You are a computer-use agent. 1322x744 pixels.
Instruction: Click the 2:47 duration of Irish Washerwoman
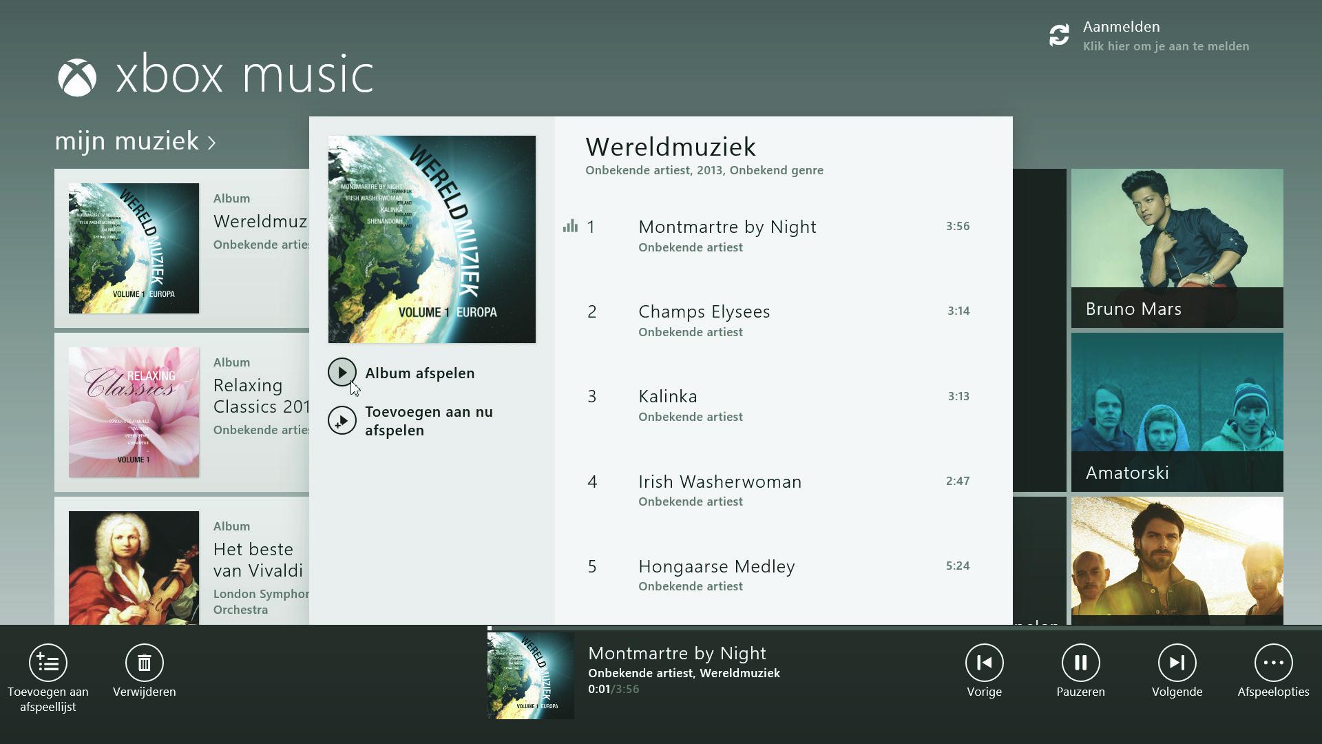[958, 481]
